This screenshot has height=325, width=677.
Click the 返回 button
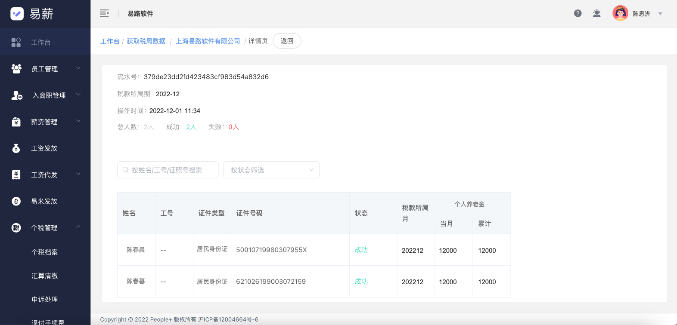click(287, 41)
